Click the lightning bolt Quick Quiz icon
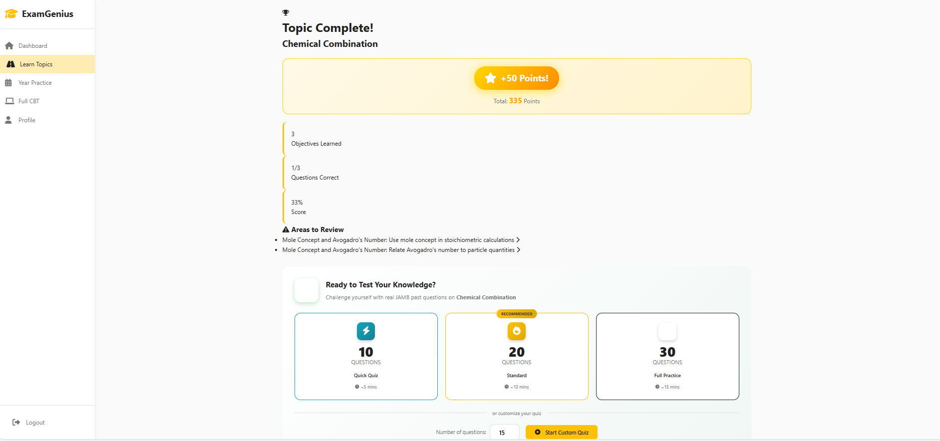940x441 pixels. (x=366, y=331)
